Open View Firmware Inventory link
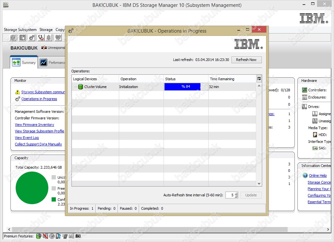The height and width of the screenshot is (242, 334). coord(35,125)
